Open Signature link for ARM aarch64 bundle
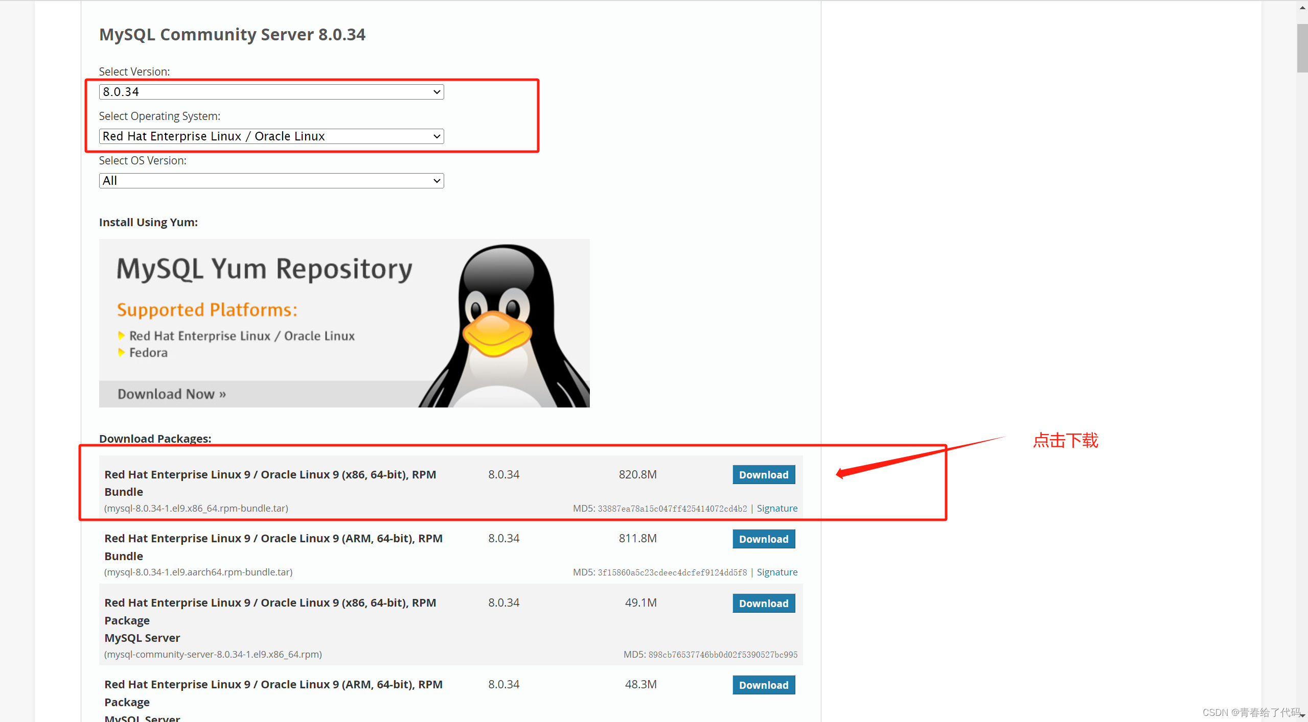 (x=776, y=572)
